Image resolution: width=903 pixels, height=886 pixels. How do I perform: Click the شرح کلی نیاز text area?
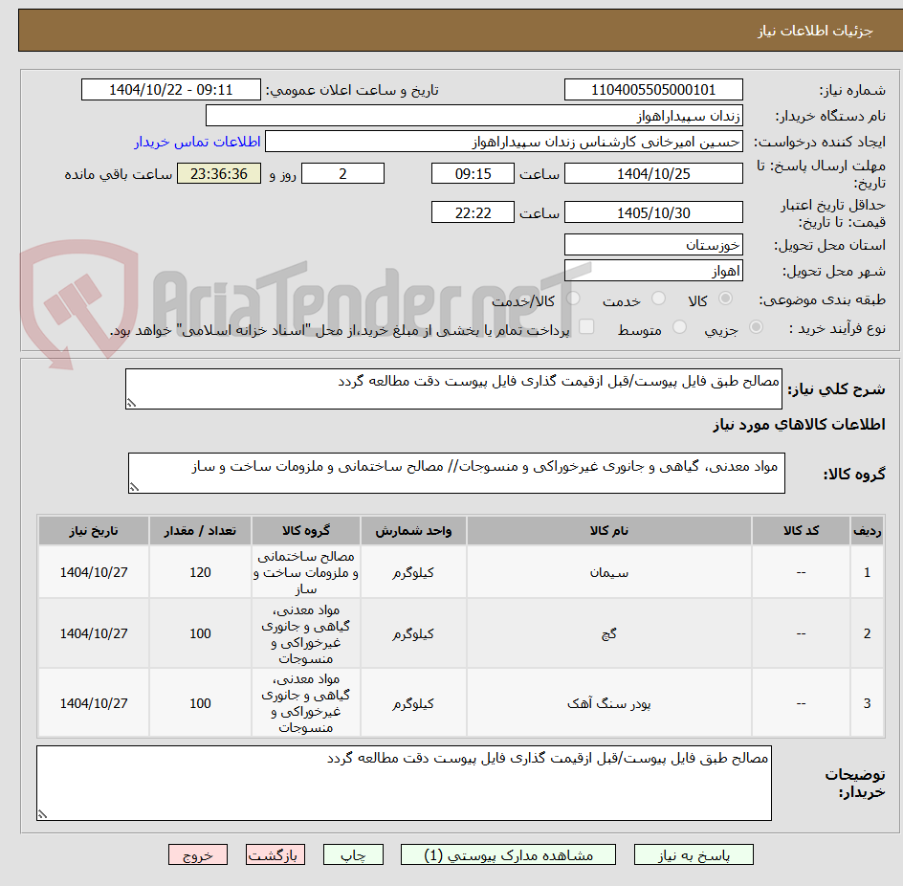[x=453, y=388]
